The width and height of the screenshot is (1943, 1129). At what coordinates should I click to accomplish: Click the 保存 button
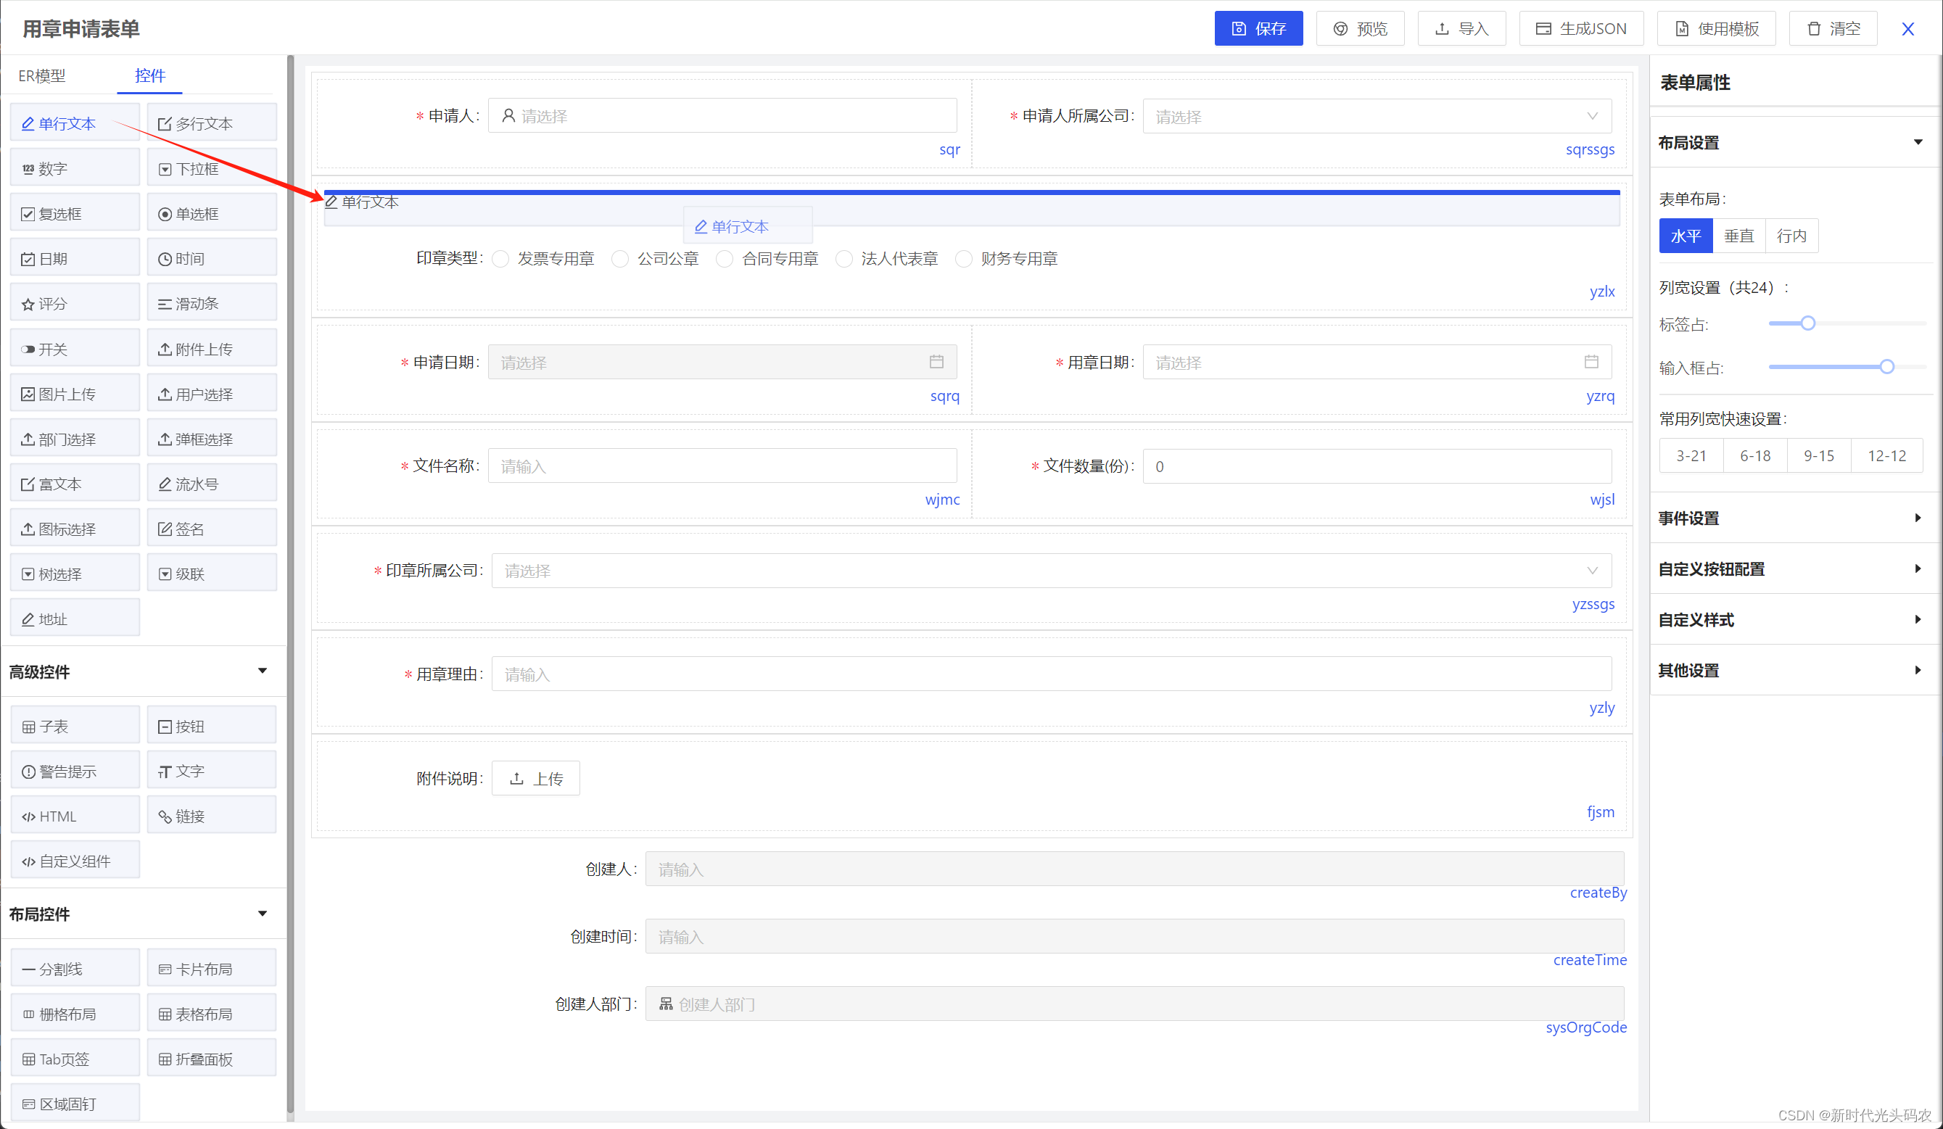tap(1258, 28)
